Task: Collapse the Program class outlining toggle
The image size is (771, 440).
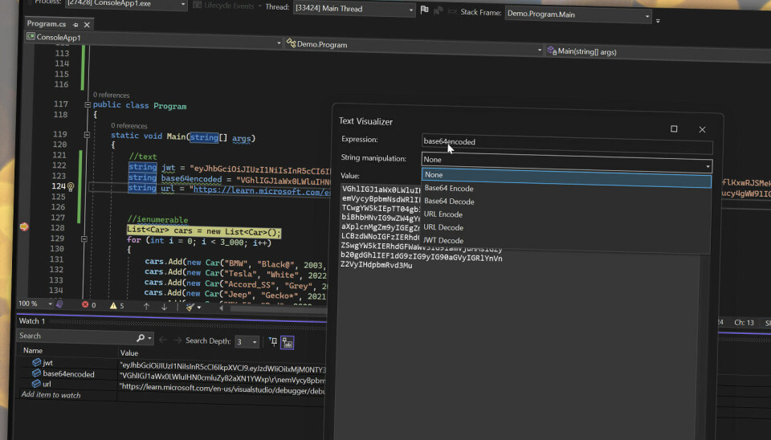Action: [x=88, y=104]
